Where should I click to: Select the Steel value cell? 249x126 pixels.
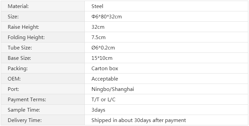coord(166,6)
